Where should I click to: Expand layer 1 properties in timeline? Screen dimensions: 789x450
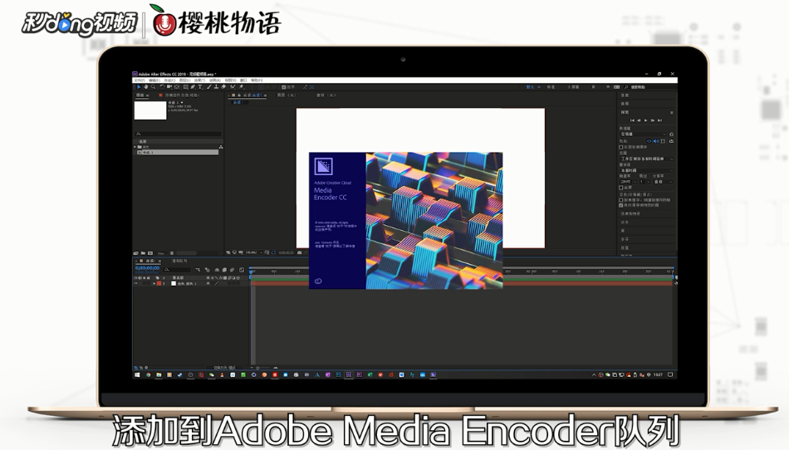[x=154, y=283]
